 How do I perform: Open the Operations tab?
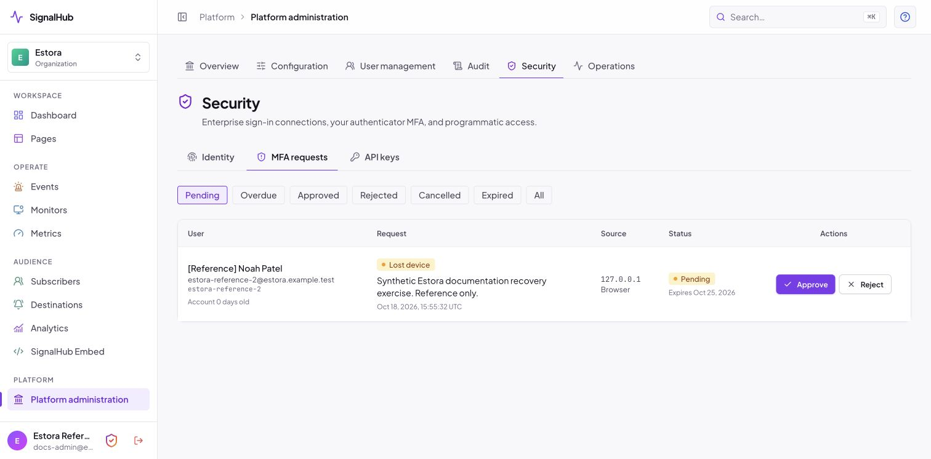604,66
